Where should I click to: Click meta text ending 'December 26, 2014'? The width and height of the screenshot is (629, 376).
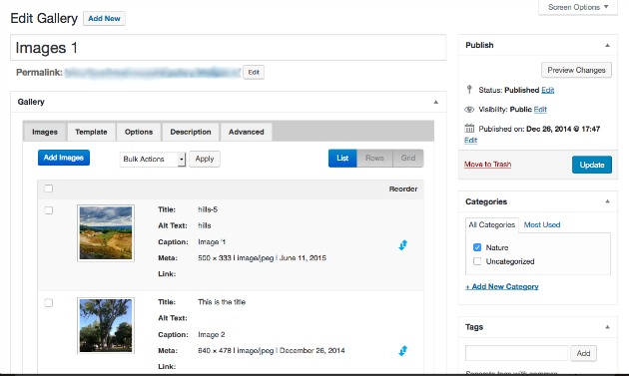(x=272, y=351)
